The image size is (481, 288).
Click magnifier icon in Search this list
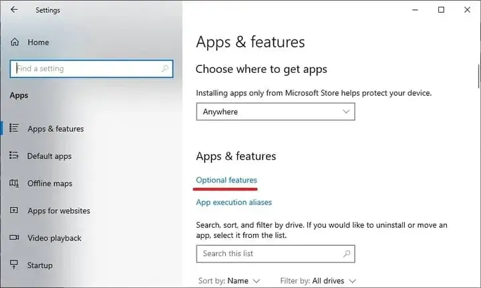coord(347,253)
